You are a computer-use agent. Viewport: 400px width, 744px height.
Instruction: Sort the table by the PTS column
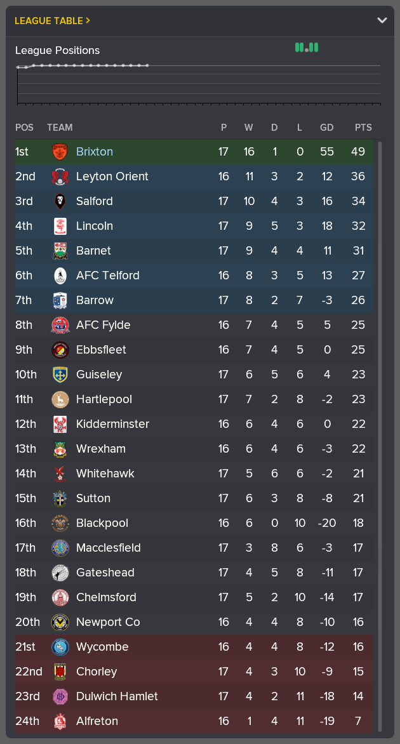pyautogui.click(x=363, y=128)
